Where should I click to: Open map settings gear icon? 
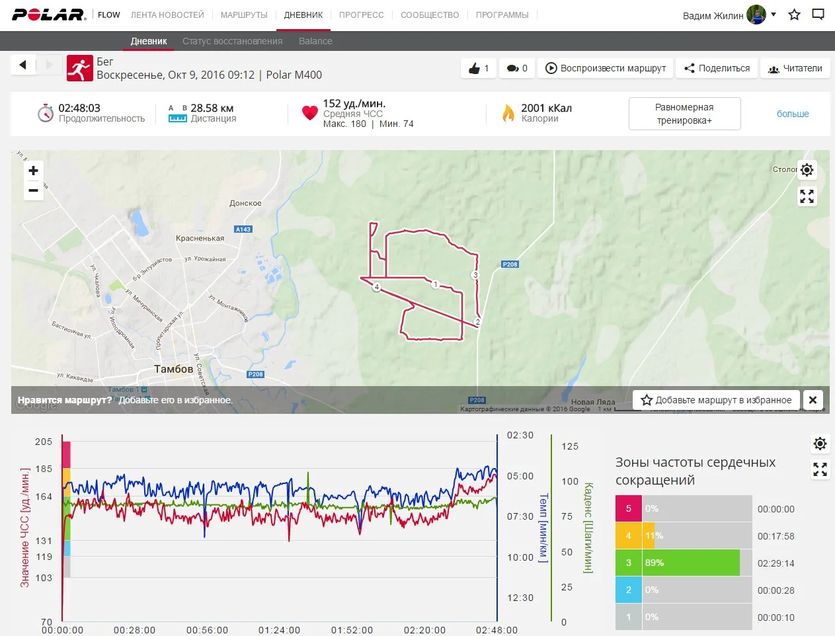click(807, 170)
